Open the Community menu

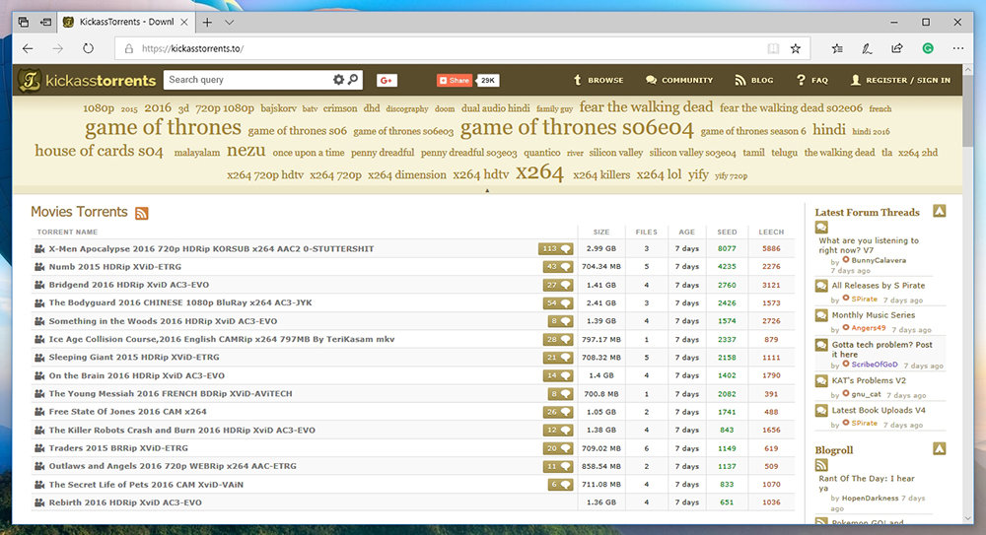[679, 80]
